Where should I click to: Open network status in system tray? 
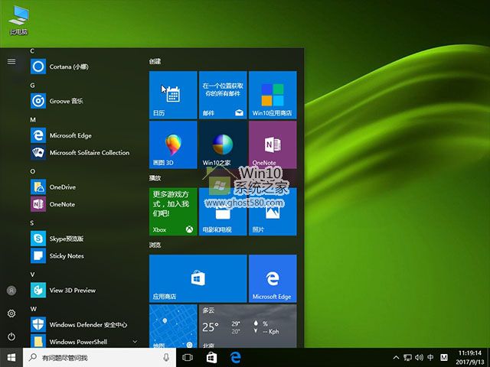[407, 358]
